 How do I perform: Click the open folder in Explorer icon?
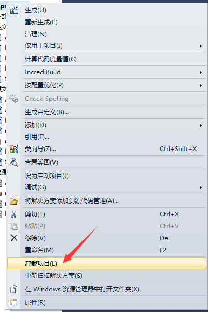click(x=13, y=289)
